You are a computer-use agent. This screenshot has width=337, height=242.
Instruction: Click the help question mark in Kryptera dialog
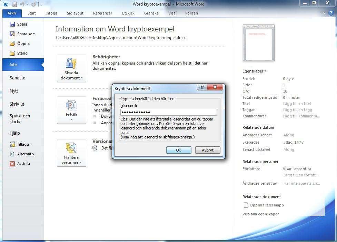pyautogui.click(x=202, y=87)
